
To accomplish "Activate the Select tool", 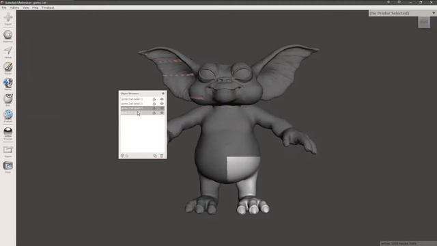I will [8, 51].
